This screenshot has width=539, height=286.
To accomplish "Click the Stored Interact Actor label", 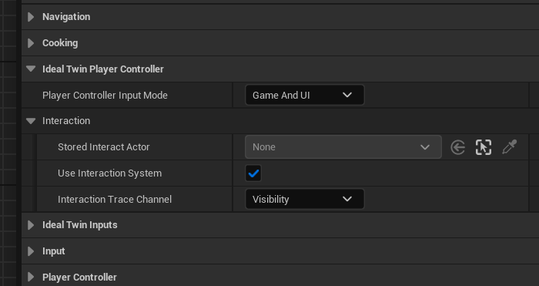I will point(103,147).
